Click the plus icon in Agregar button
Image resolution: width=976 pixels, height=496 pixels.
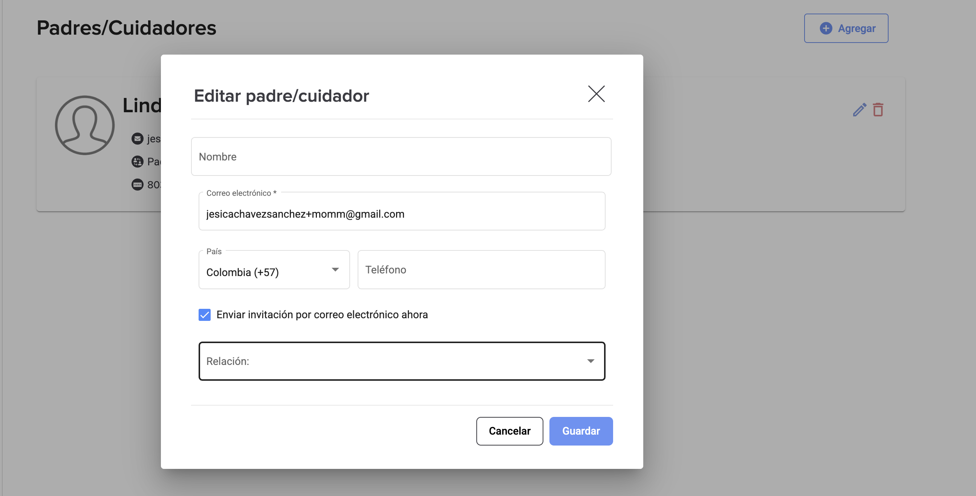click(826, 28)
